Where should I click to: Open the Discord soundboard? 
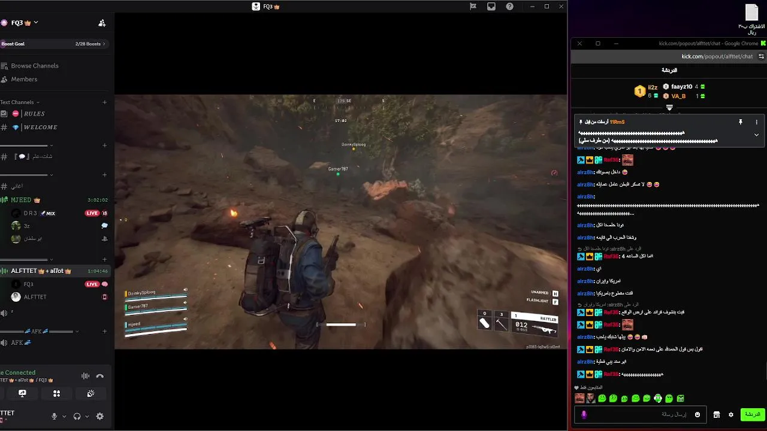coord(90,393)
